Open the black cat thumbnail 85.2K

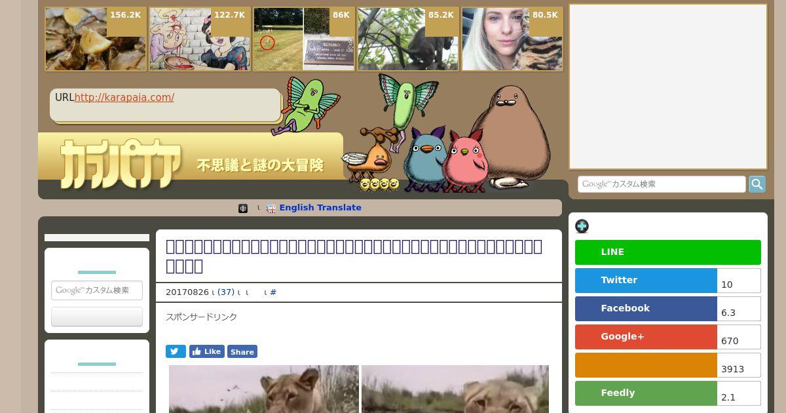(408, 39)
